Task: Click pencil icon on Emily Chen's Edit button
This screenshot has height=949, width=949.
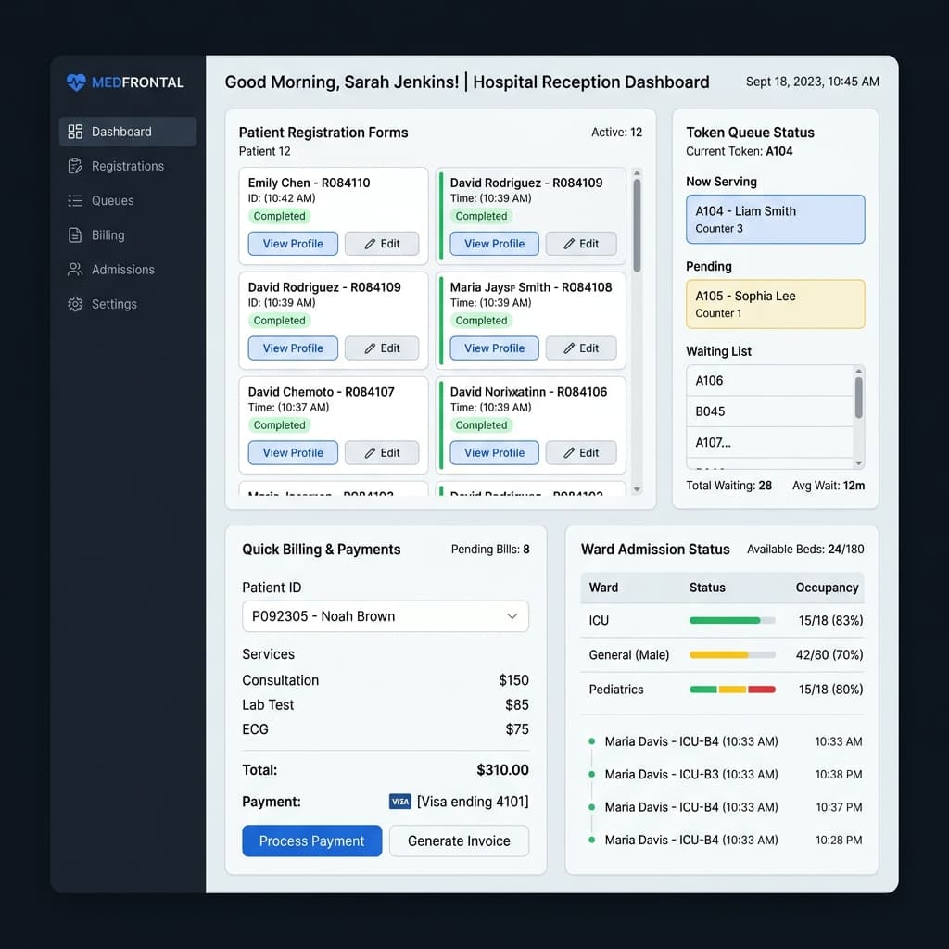Action: (370, 244)
